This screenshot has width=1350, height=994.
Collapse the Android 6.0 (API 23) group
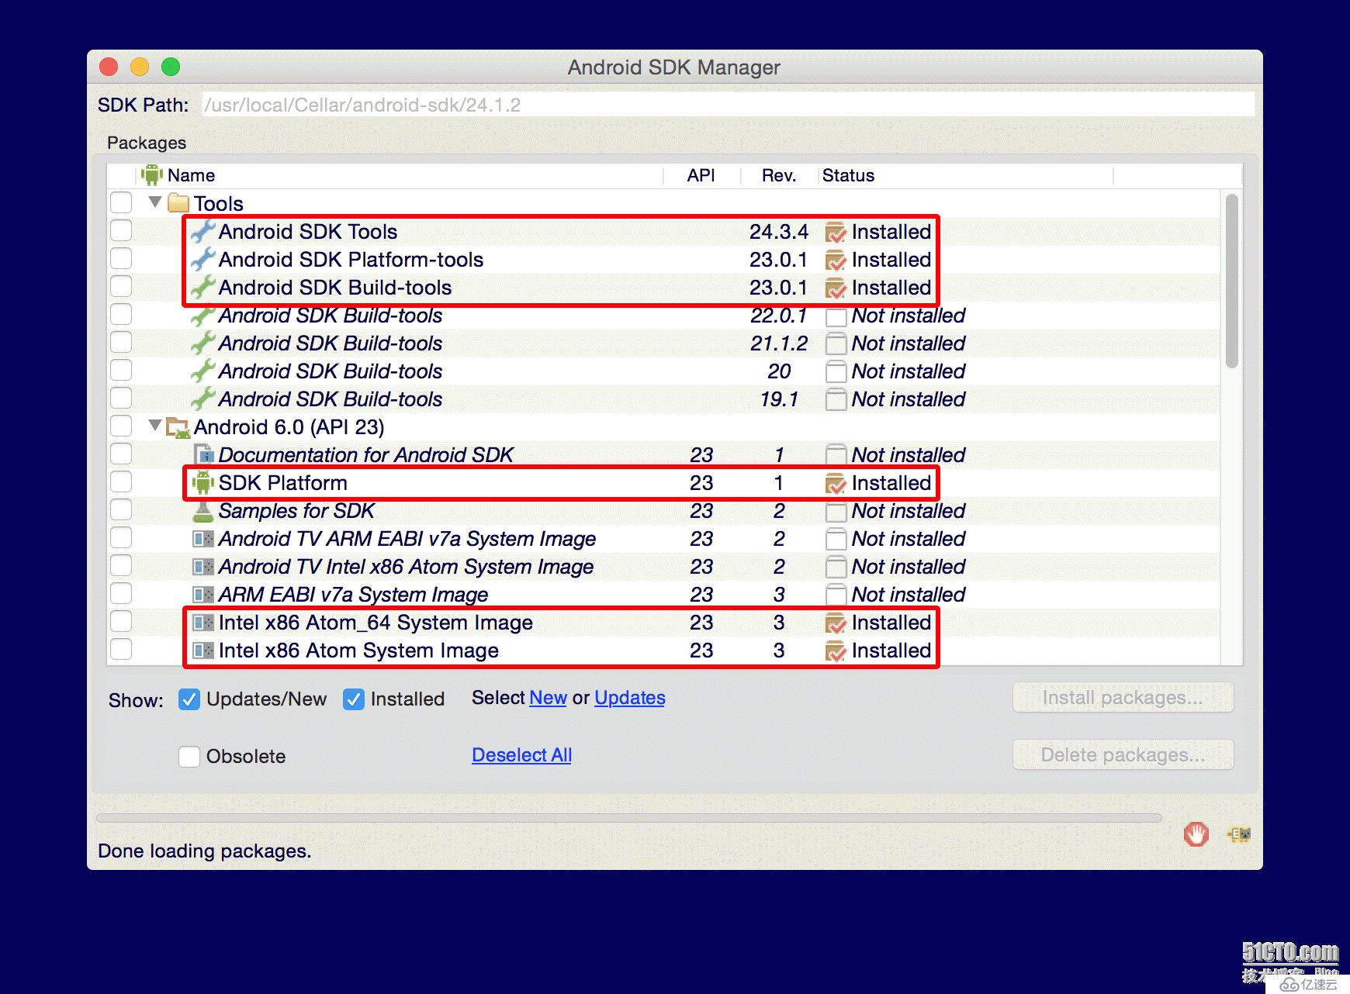click(154, 426)
